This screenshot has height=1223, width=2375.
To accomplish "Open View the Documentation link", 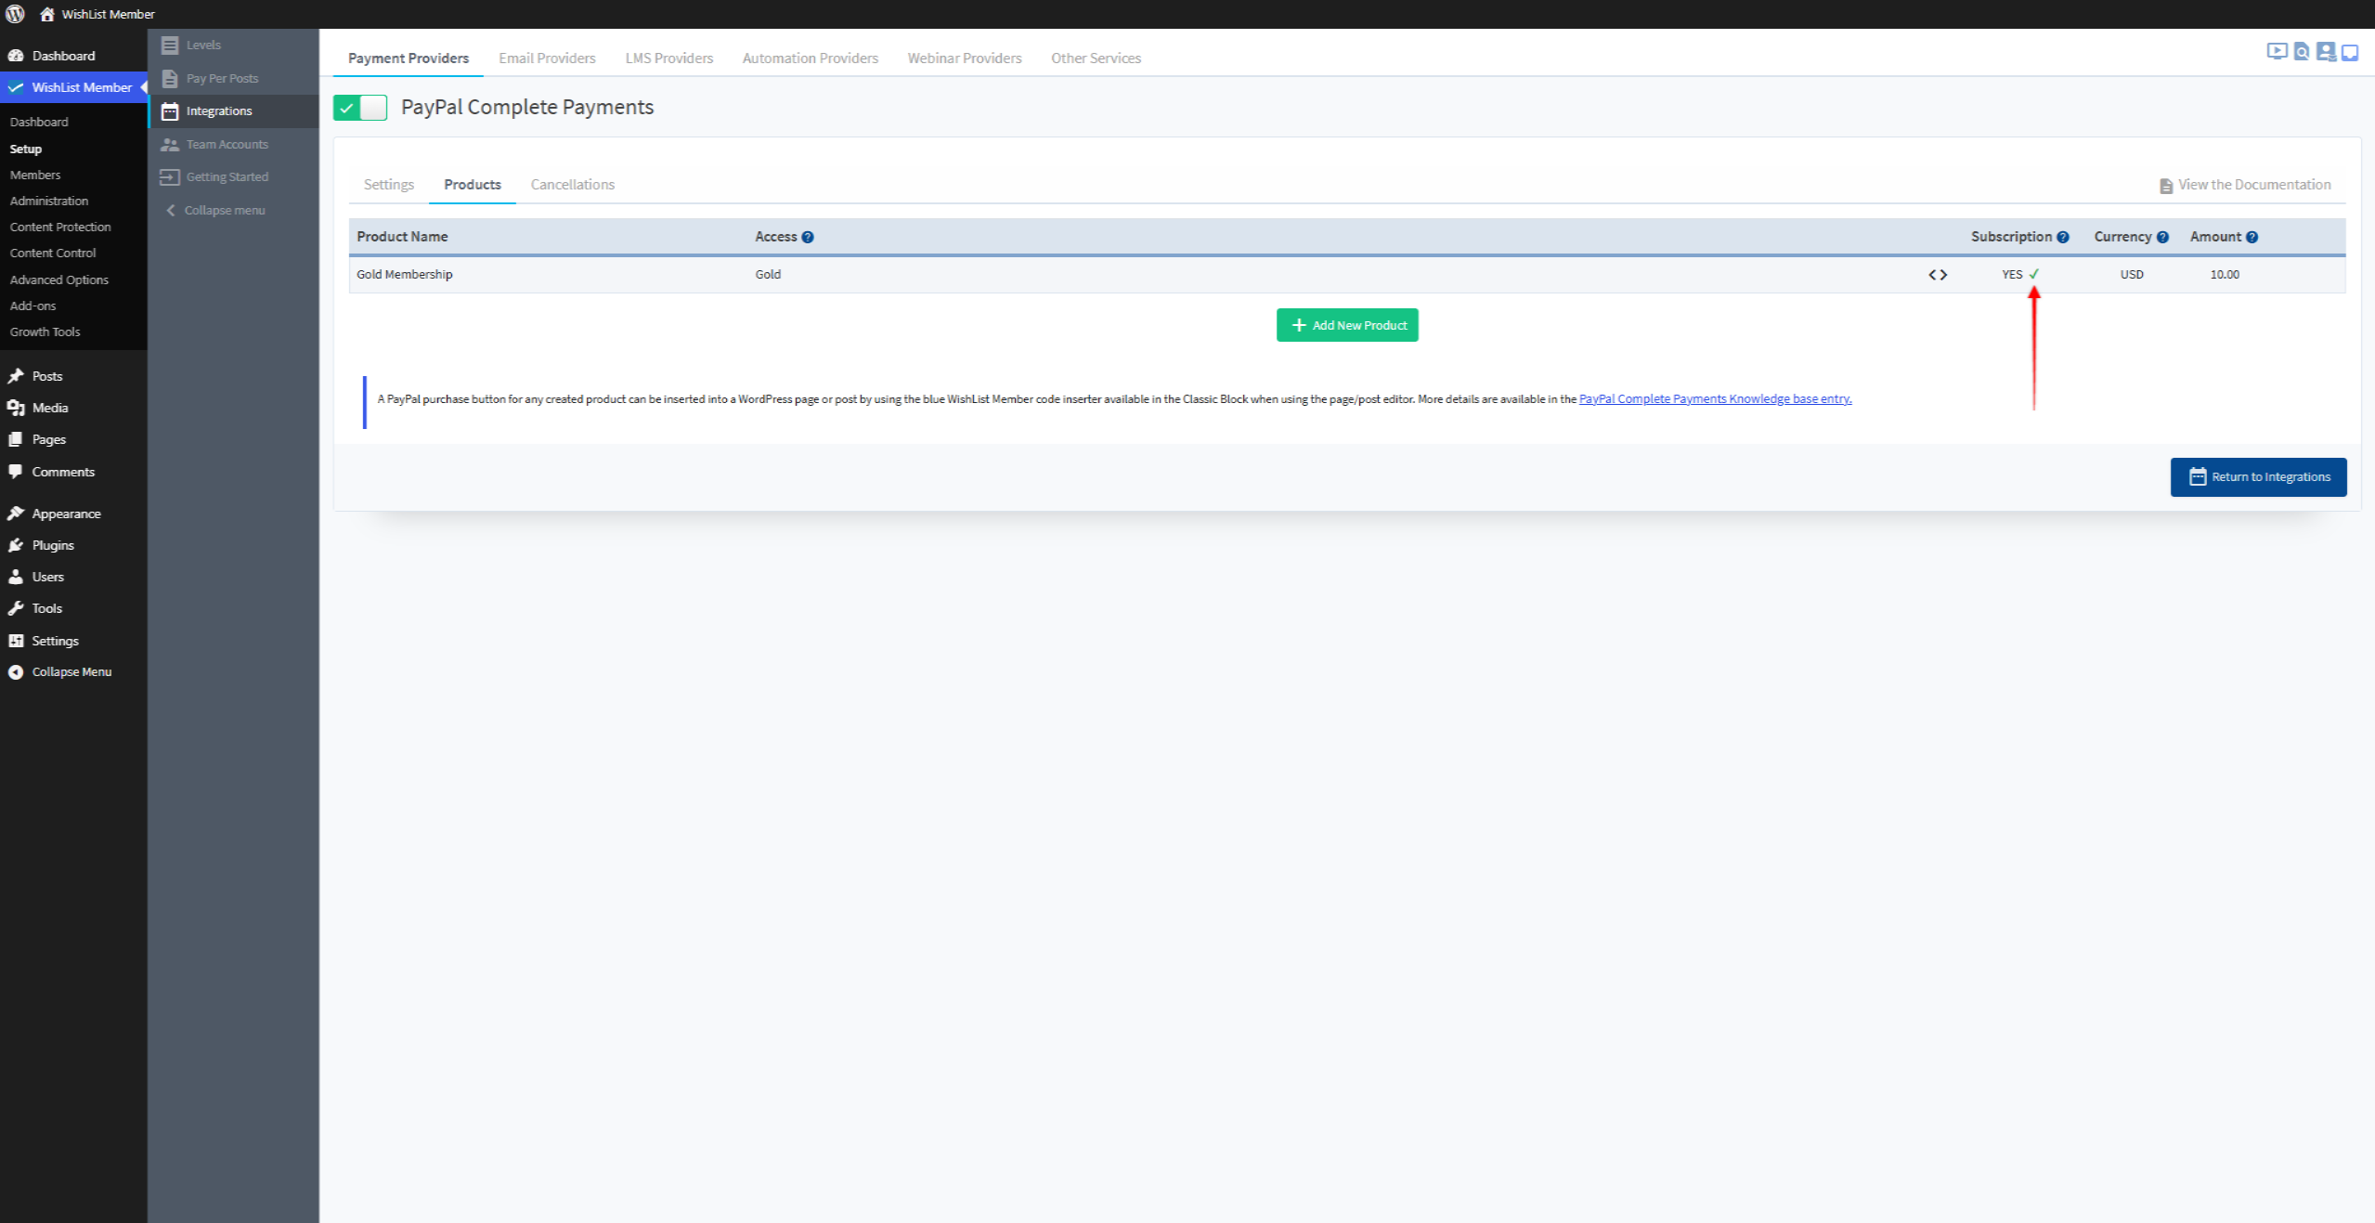I will 2245,185.
